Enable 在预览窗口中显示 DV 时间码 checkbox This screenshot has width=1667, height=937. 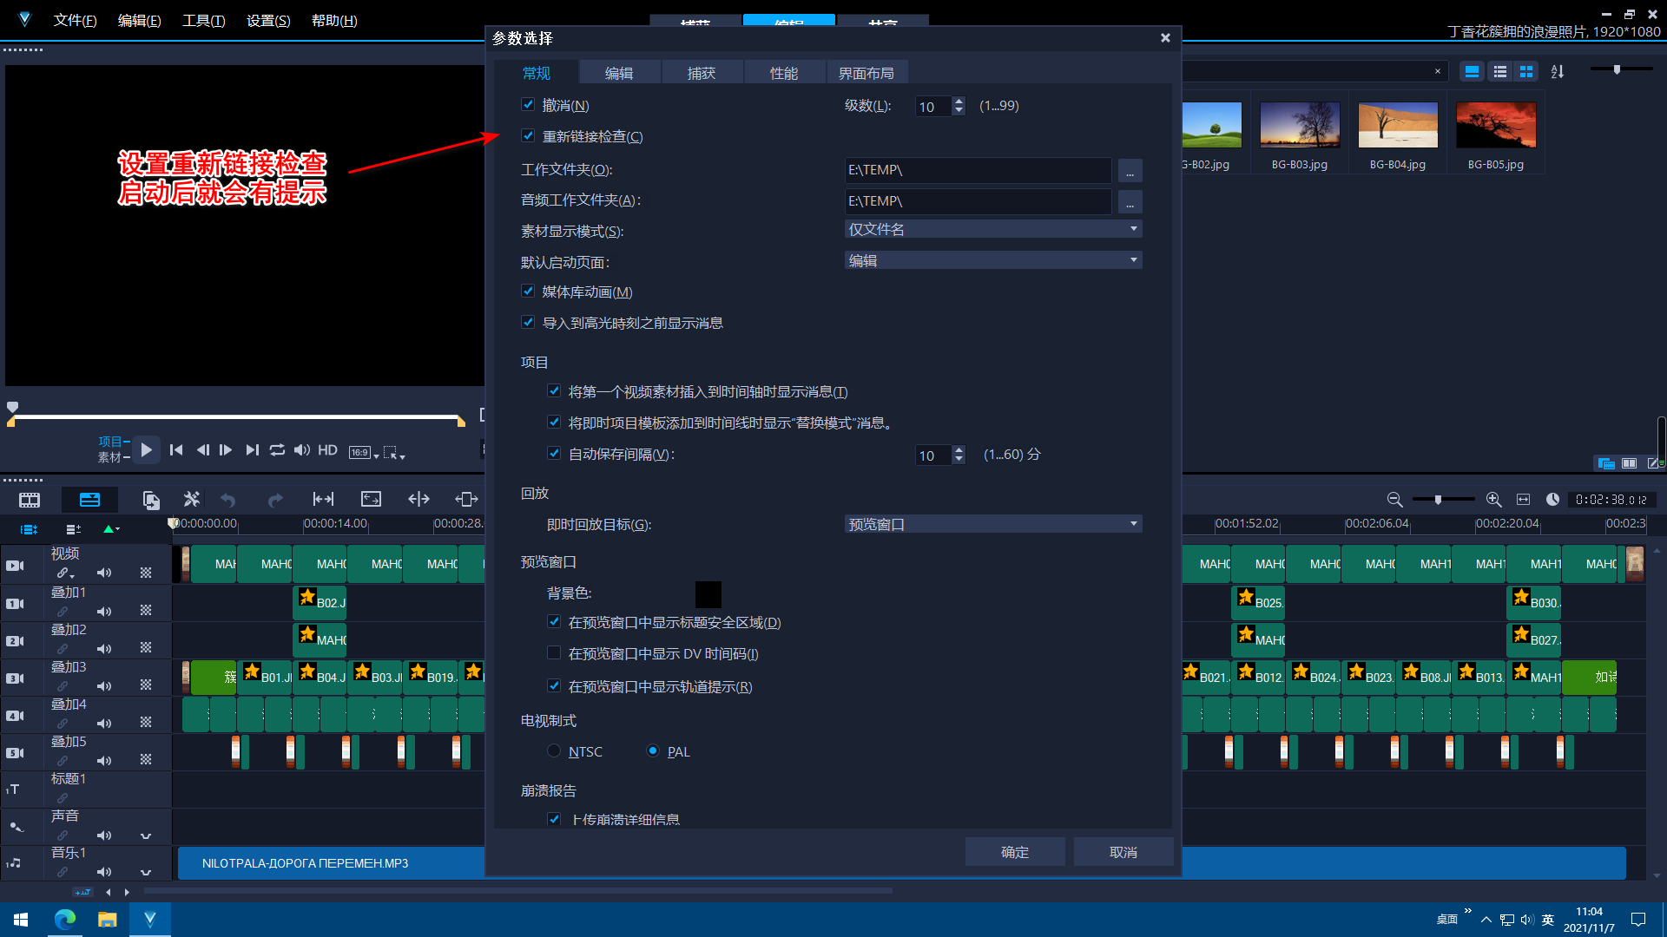click(x=554, y=653)
